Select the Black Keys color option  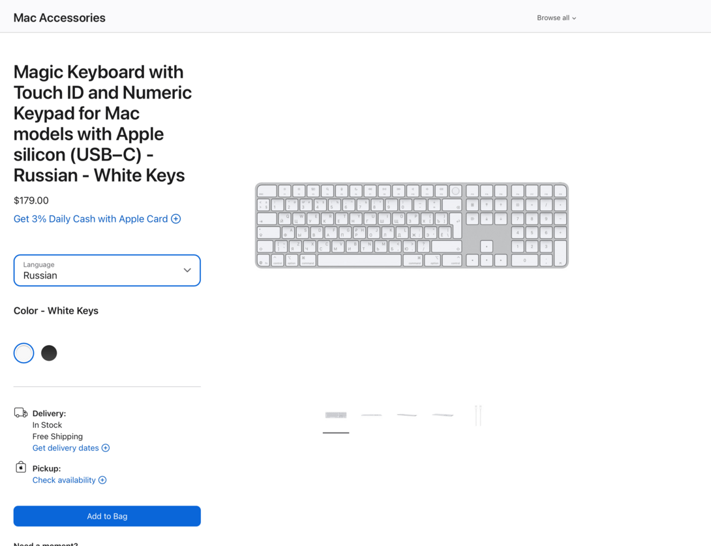(49, 353)
